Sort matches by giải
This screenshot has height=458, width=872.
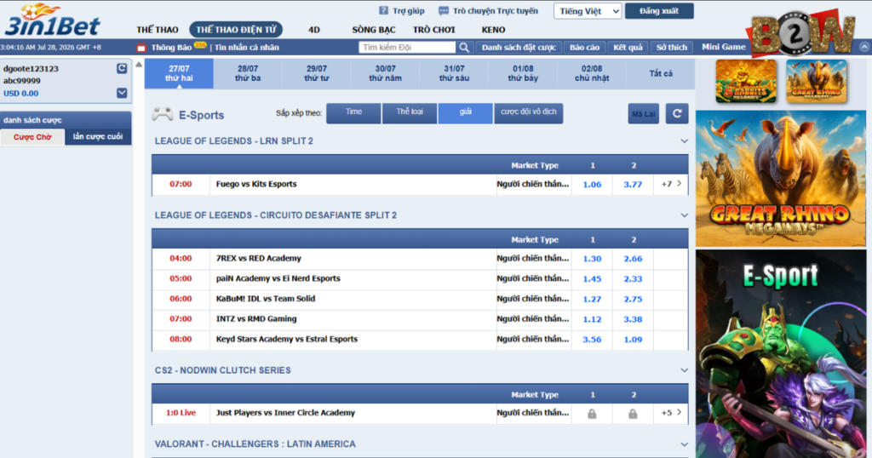pyautogui.click(x=466, y=113)
